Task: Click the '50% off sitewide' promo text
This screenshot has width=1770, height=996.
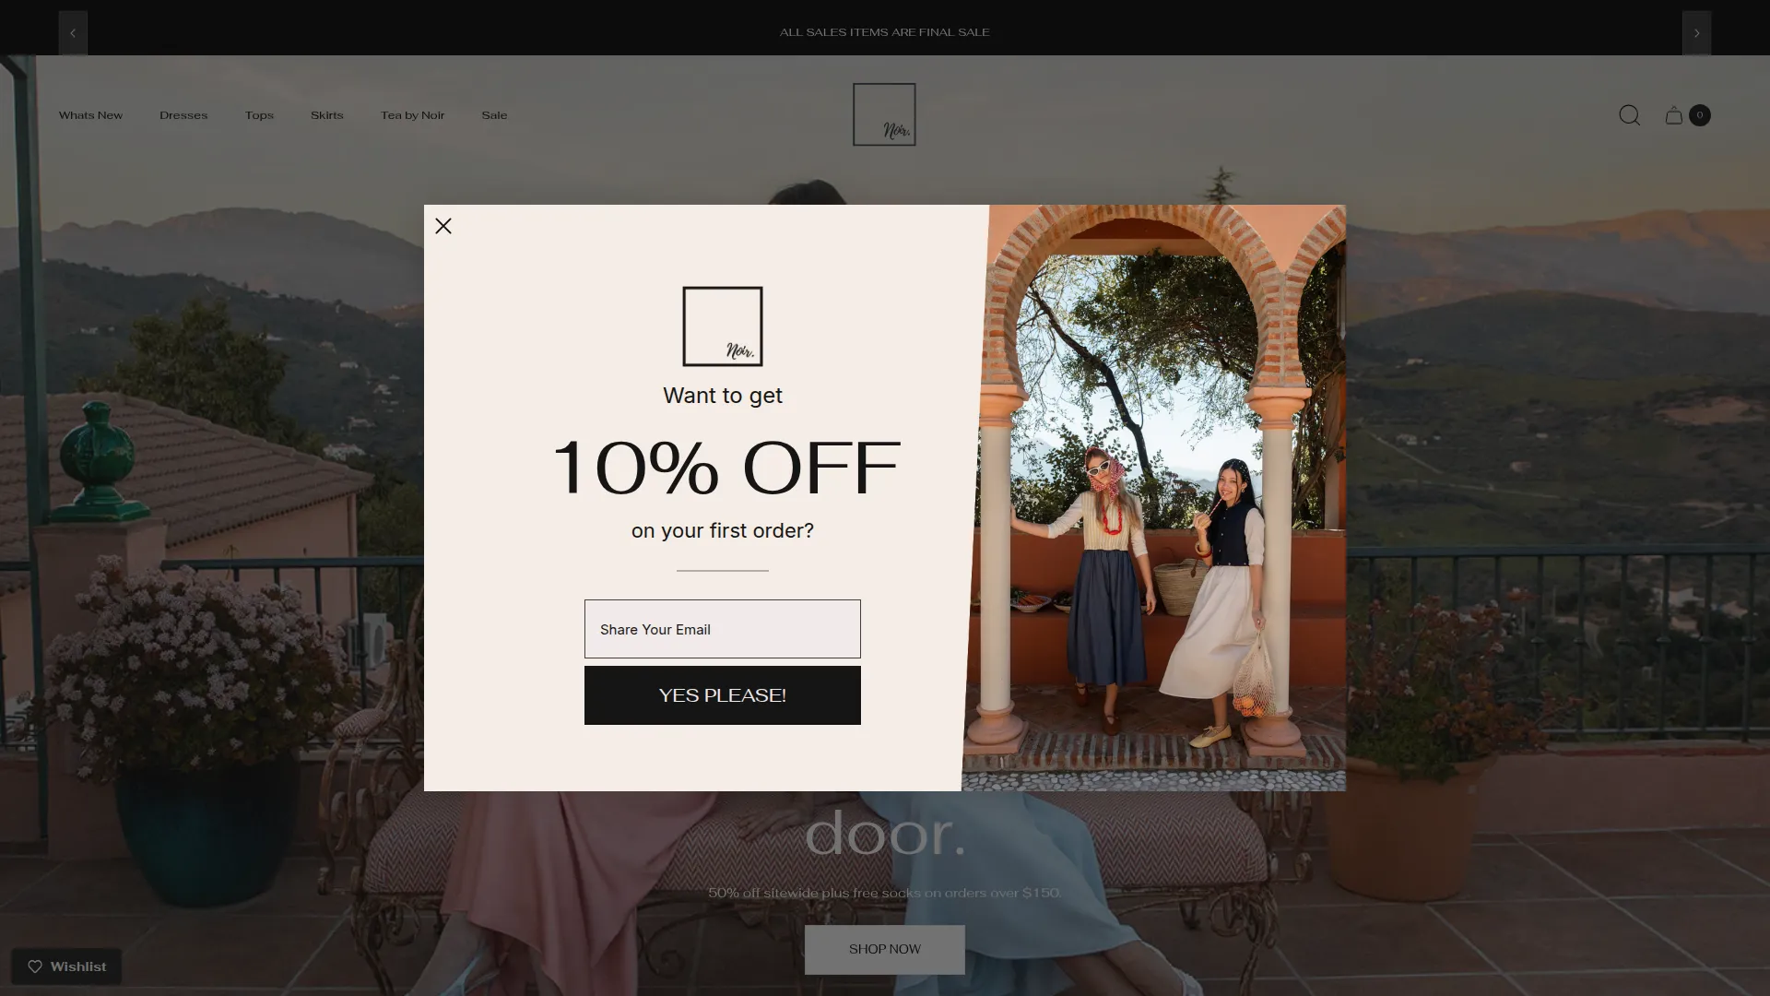Action: pyautogui.click(x=885, y=893)
